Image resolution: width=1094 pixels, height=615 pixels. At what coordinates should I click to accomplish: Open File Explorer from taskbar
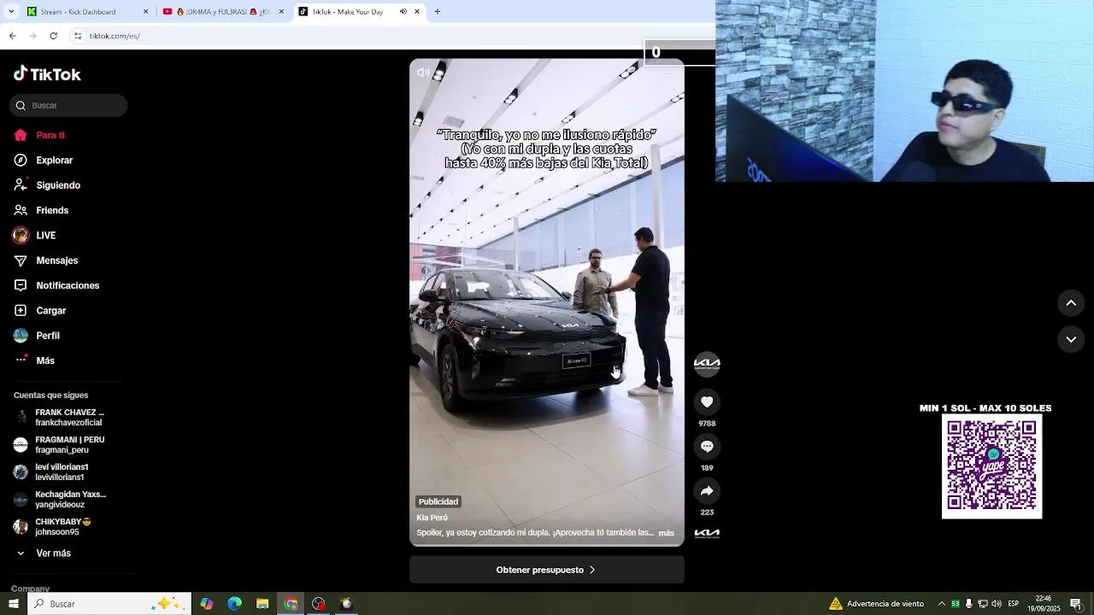262,604
